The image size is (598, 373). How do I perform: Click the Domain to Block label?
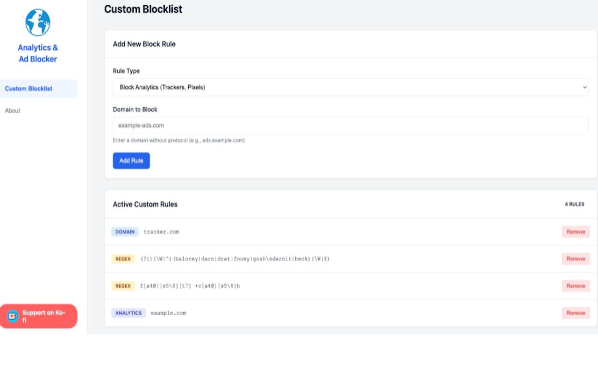(135, 110)
